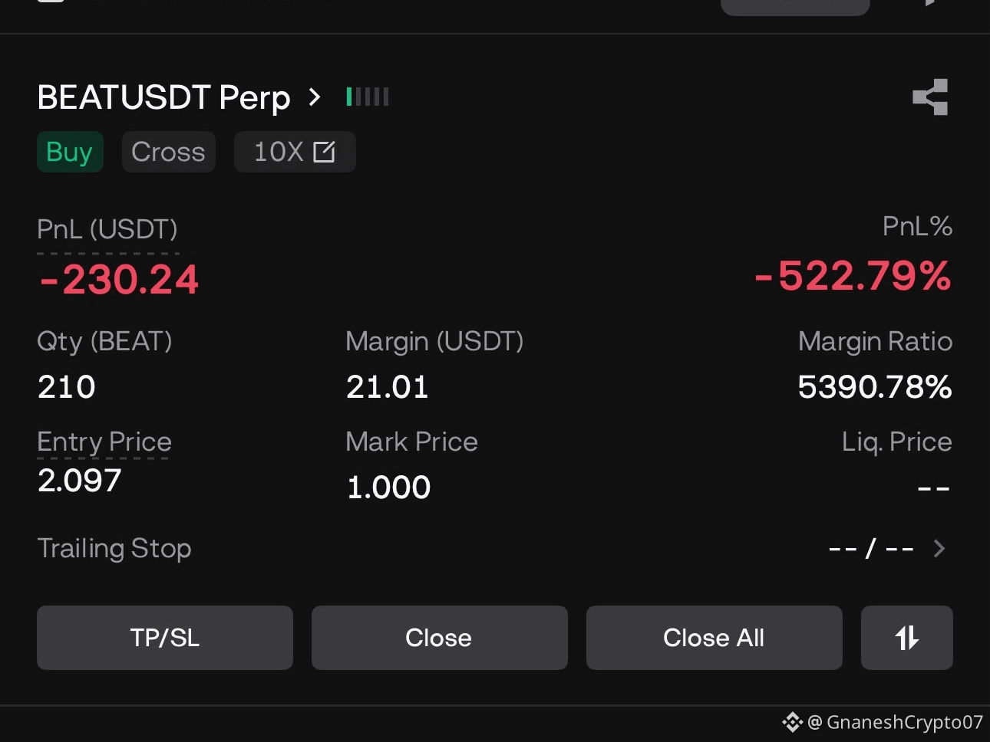The height and width of the screenshot is (742, 990).
Task: Open BEATUSDT Perp chevron arrow
Action: coord(314,97)
